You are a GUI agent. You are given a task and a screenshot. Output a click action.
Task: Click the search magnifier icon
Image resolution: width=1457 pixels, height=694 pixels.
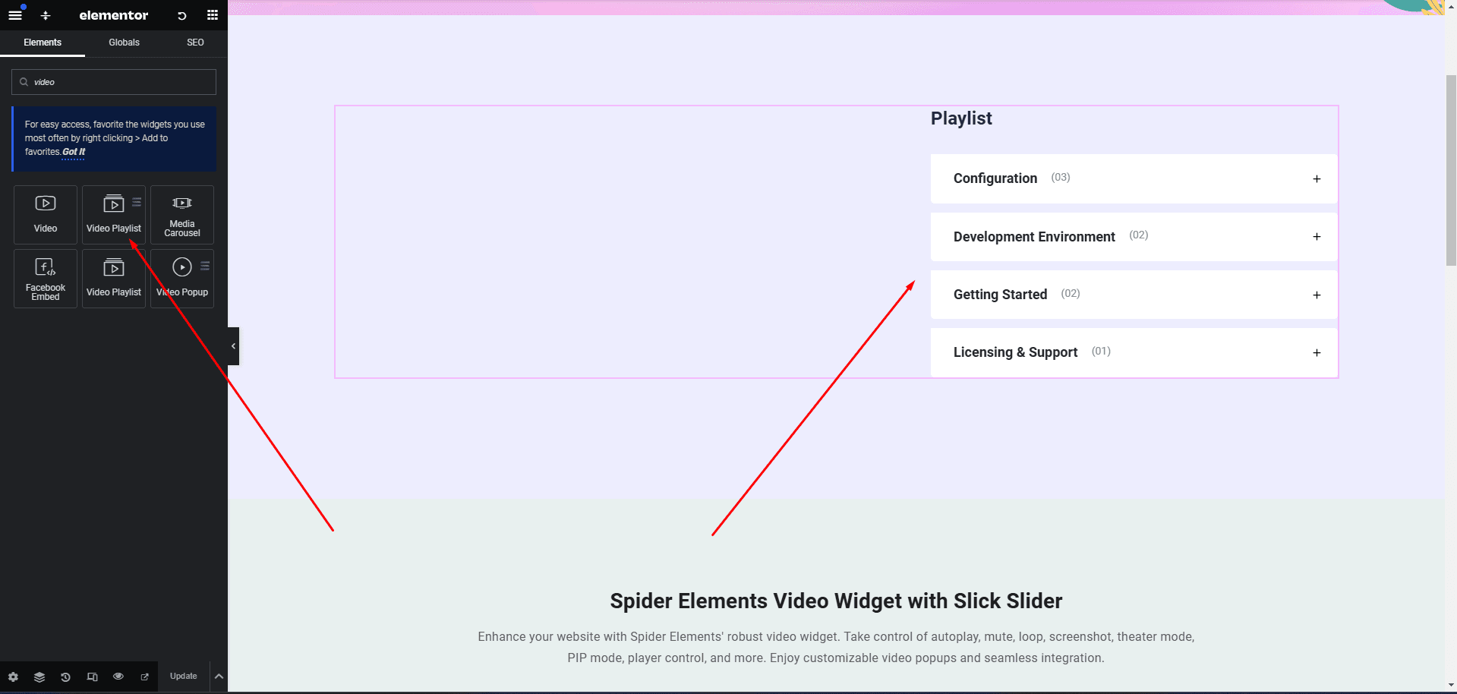[24, 82]
